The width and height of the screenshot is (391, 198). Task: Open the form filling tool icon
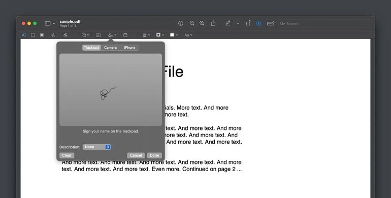click(271, 23)
